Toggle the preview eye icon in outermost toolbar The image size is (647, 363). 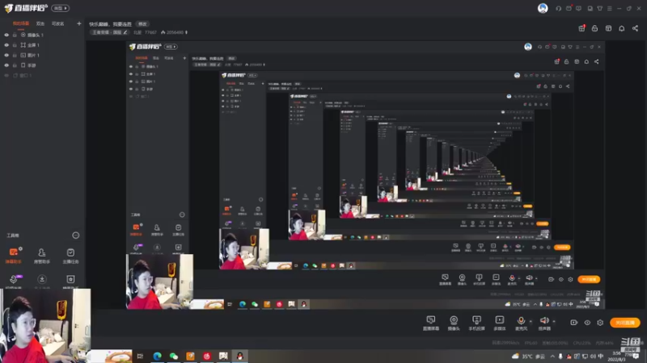(x=587, y=323)
